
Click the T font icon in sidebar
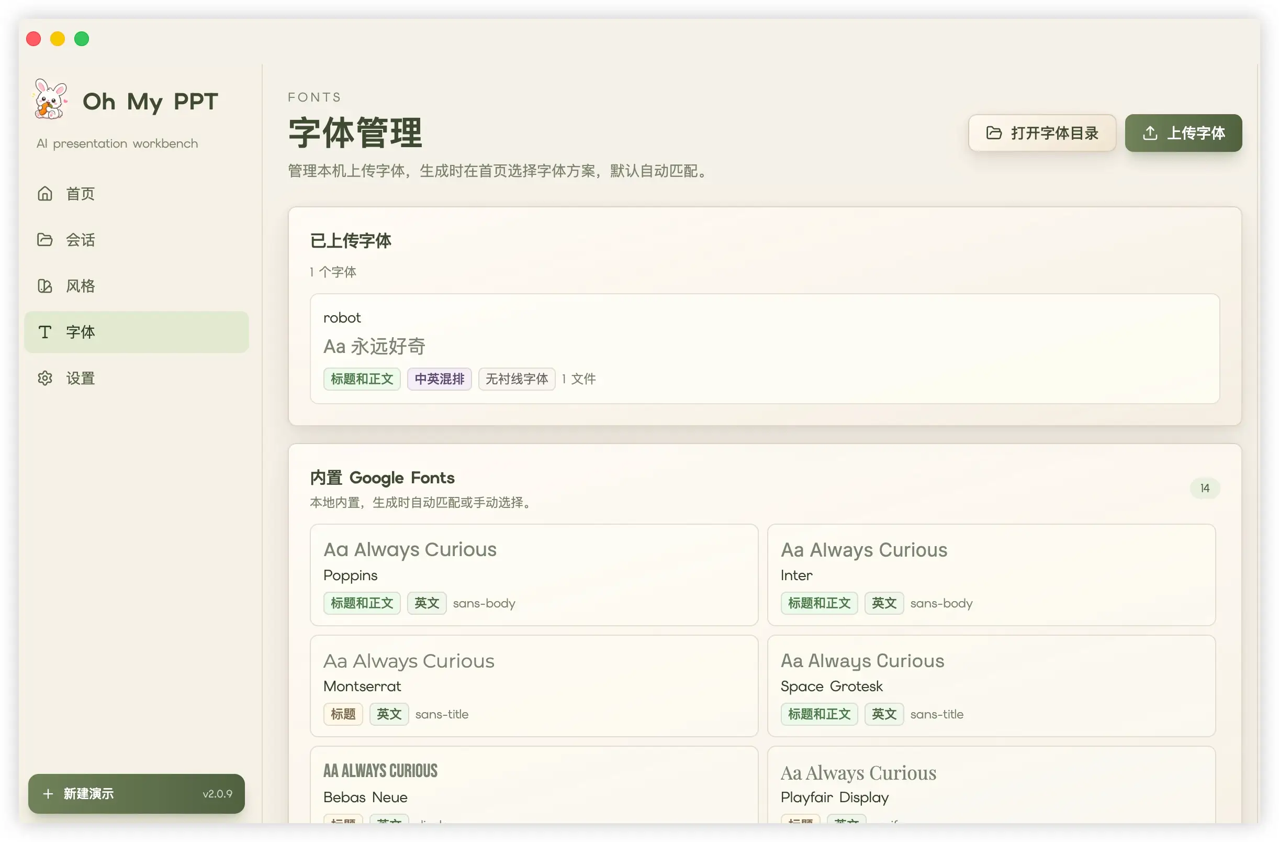45,333
